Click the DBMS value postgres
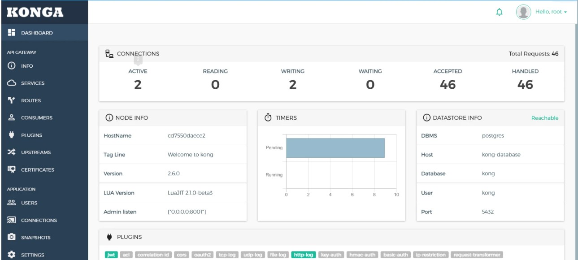578x260 pixels. (492, 135)
